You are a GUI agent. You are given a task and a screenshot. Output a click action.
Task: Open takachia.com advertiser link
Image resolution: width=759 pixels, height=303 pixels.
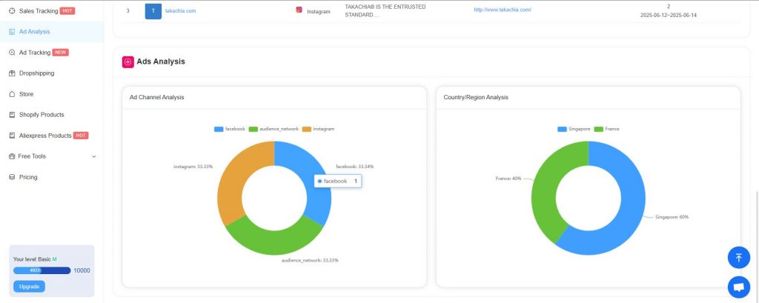[x=181, y=10]
